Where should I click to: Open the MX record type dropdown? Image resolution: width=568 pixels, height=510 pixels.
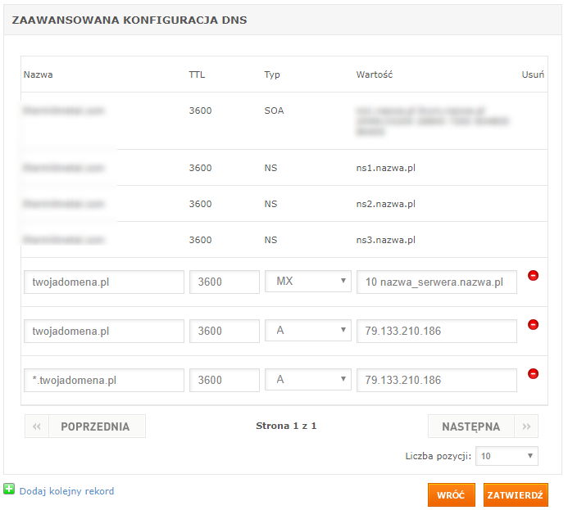(308, 281)
